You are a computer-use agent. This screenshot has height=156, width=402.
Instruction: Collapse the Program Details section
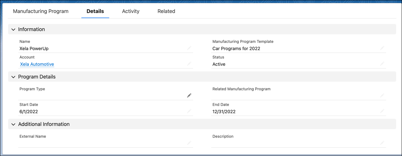13,77
